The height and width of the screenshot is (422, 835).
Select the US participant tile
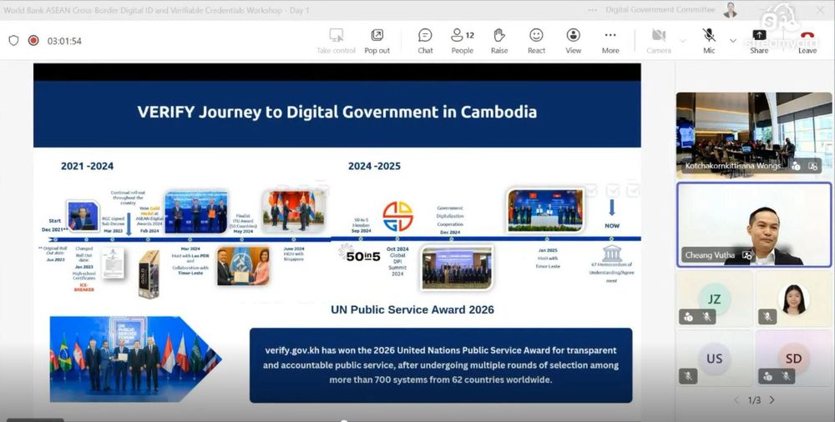click(x=714, y=358)
